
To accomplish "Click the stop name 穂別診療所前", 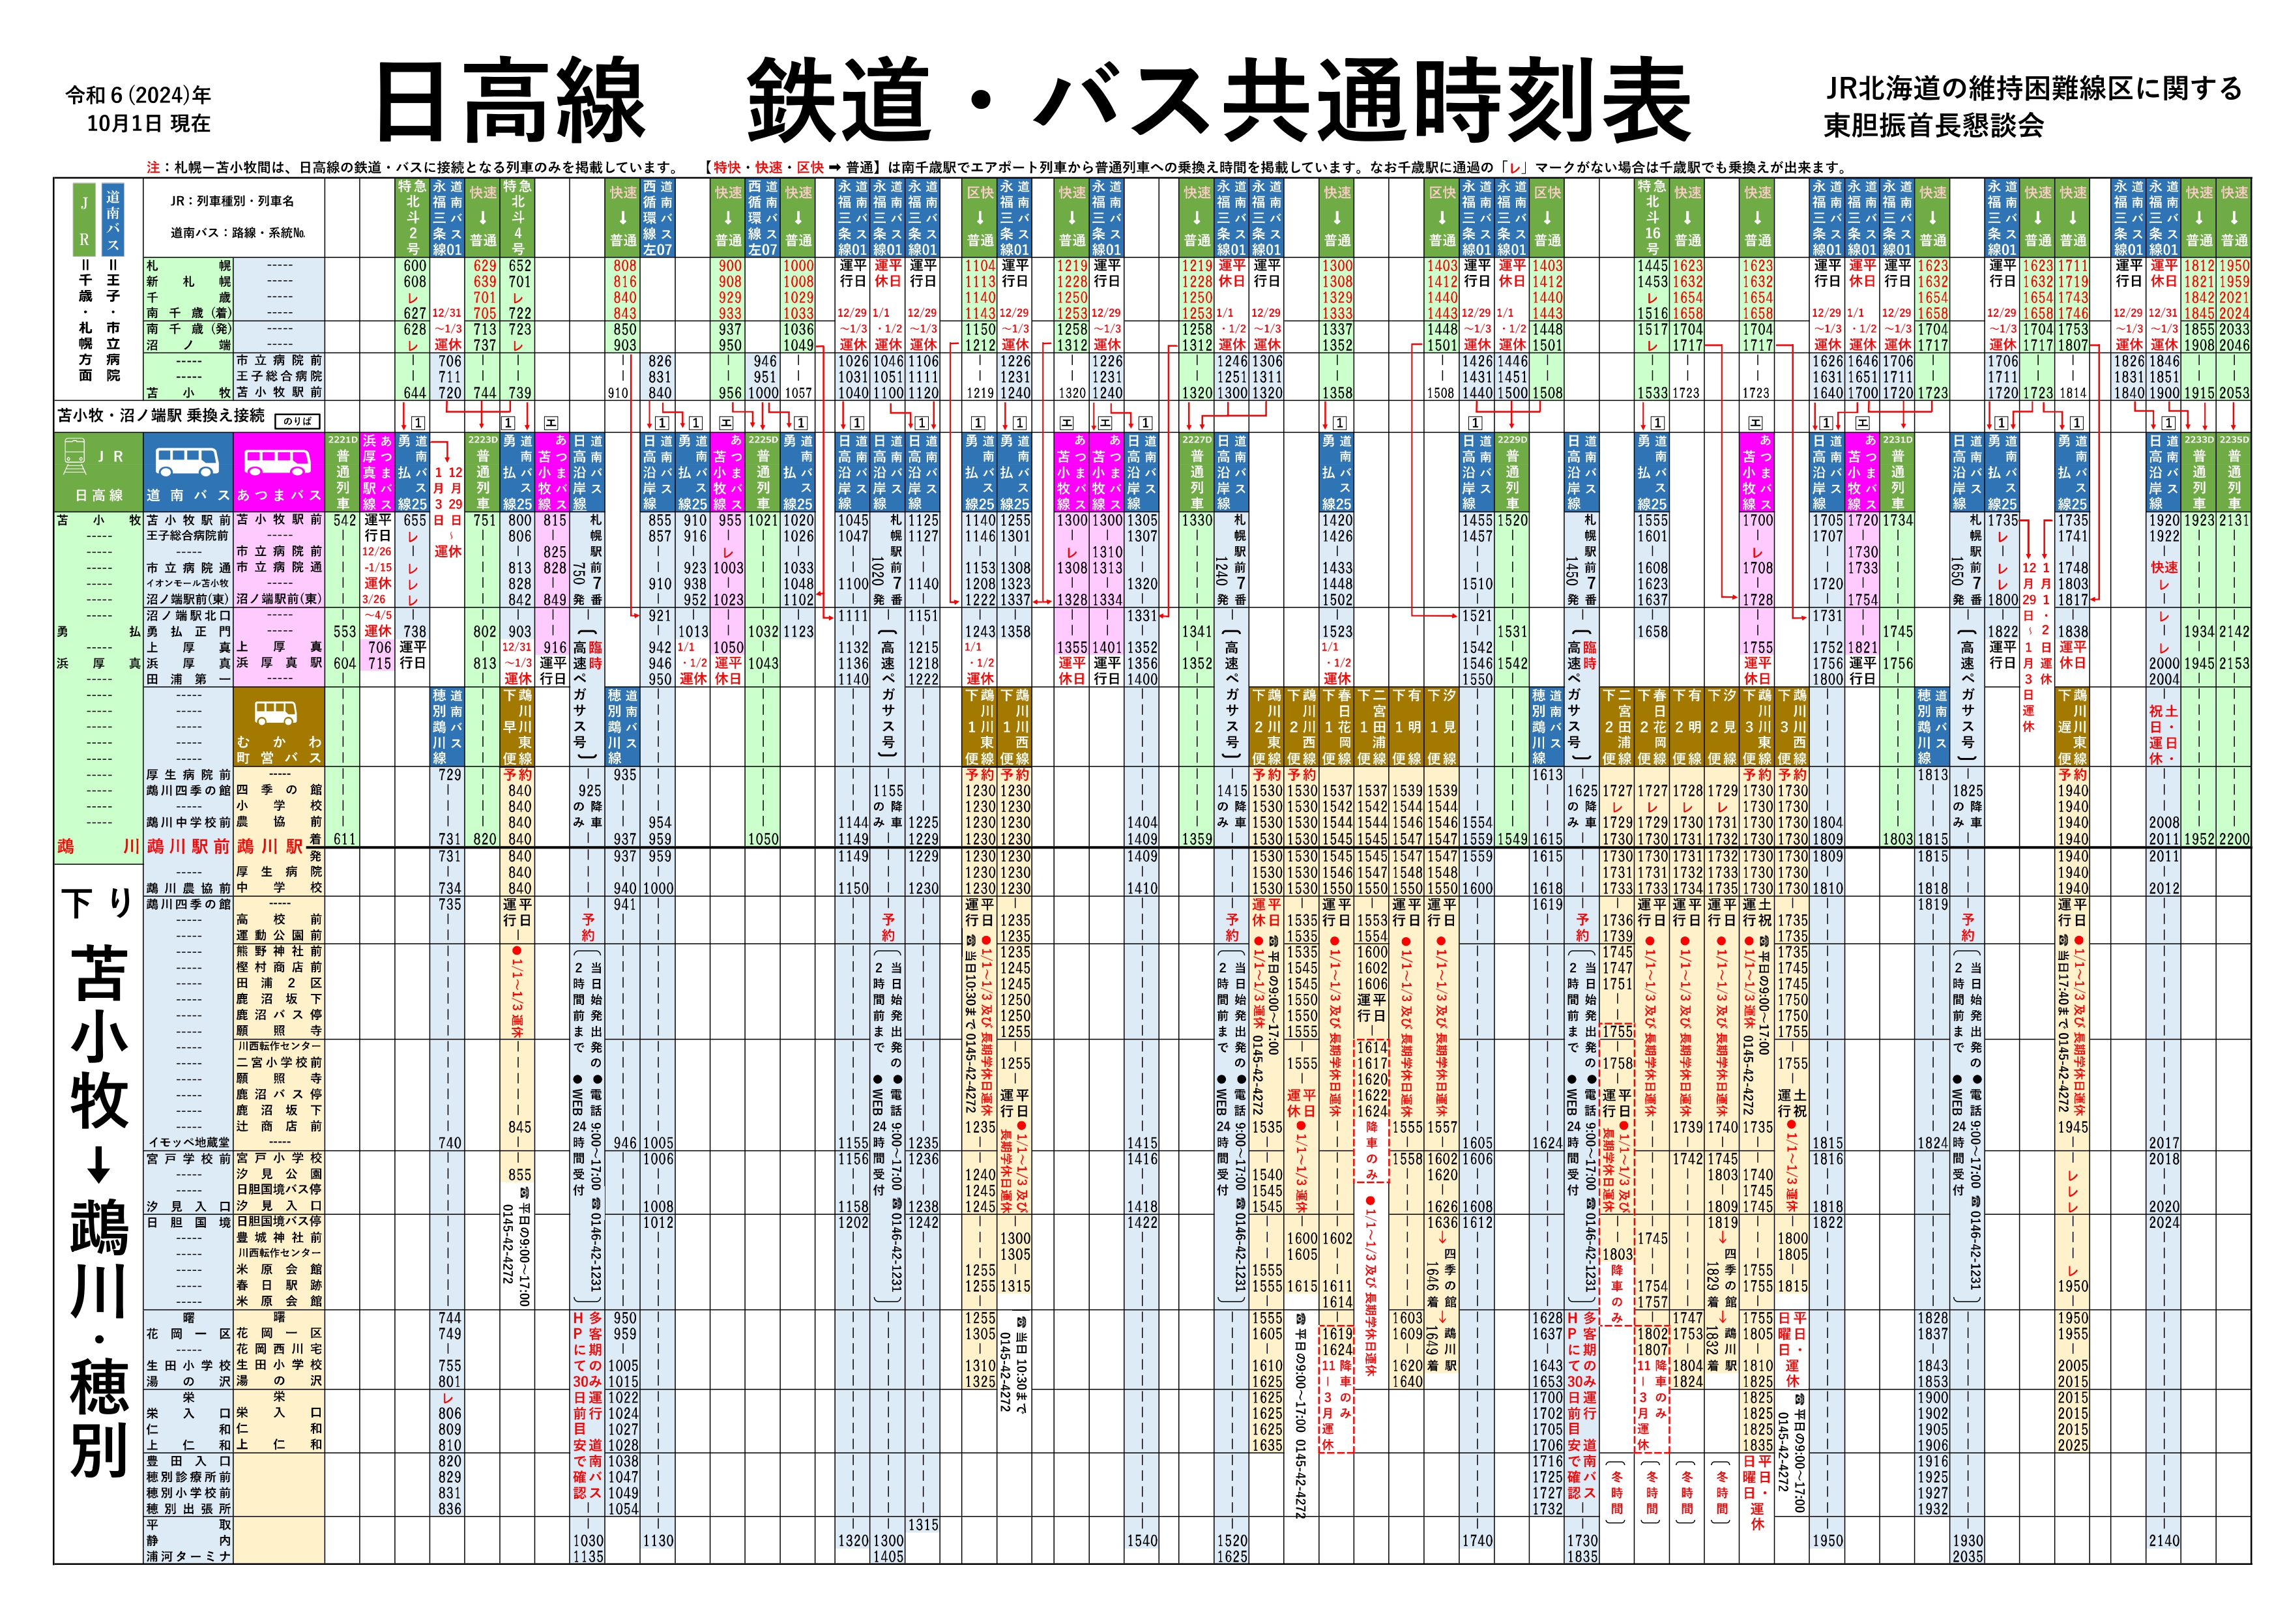I will tap(187, 1476).
